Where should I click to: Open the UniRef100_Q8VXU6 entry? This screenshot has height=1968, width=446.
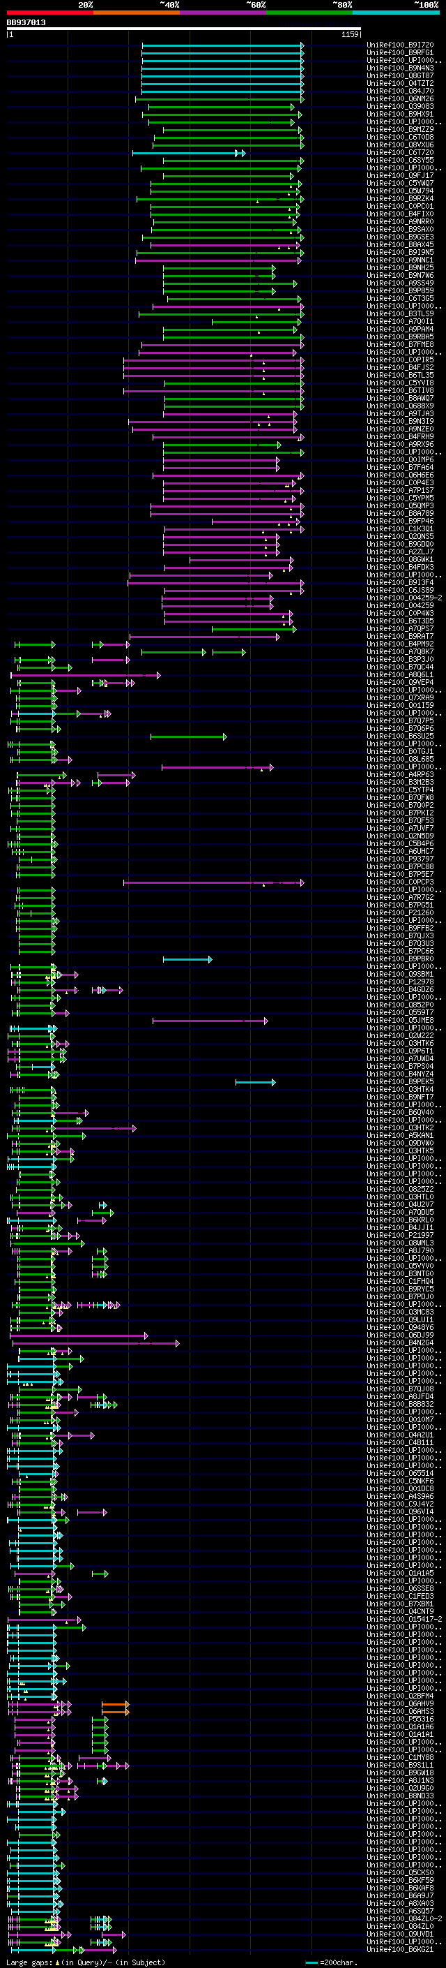click(x=400, y=145)
